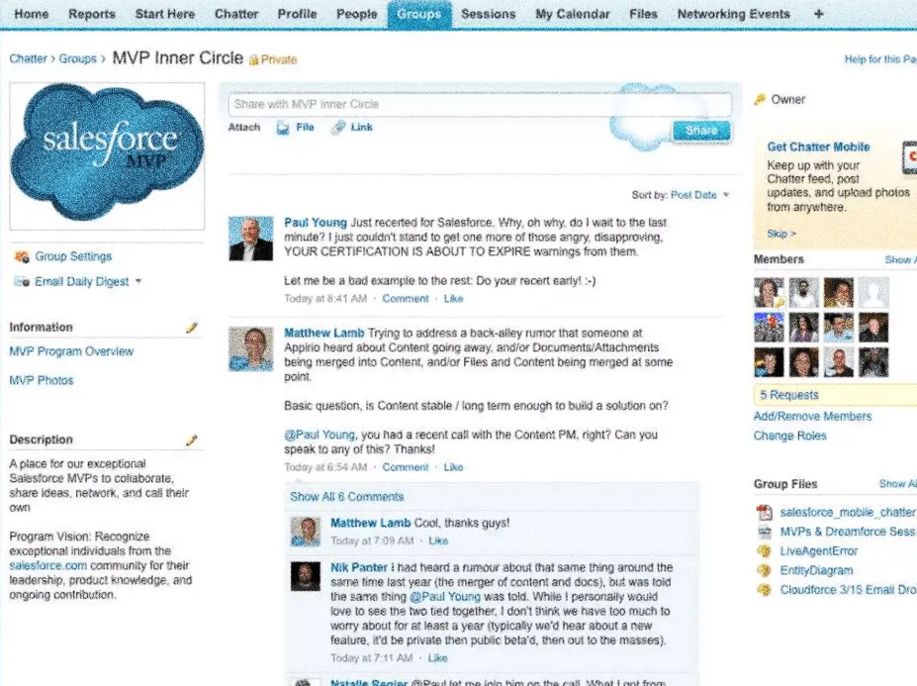Screen dimensions: 917x686
Task: Edit Information section with pencil icon
Action: click(192, 328)
